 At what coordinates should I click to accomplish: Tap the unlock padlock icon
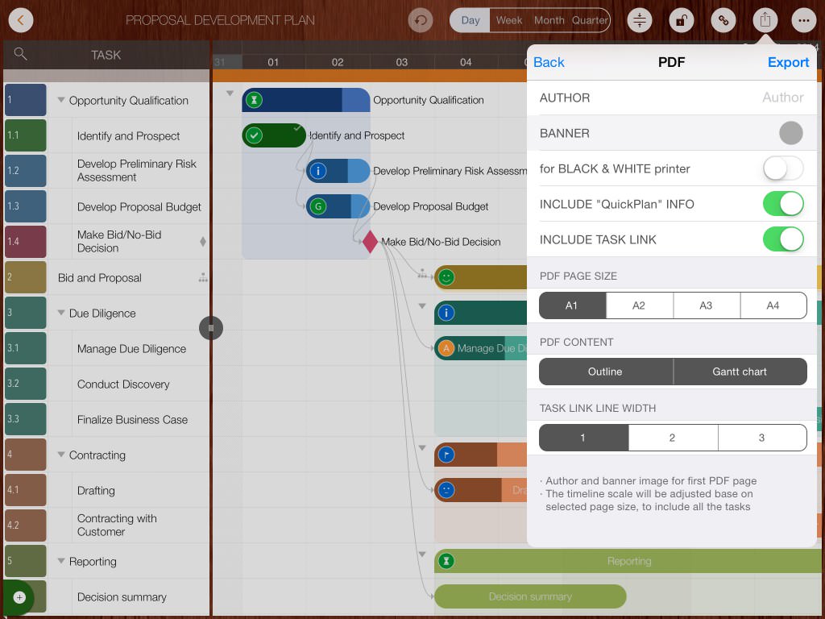tap(681, 20)
